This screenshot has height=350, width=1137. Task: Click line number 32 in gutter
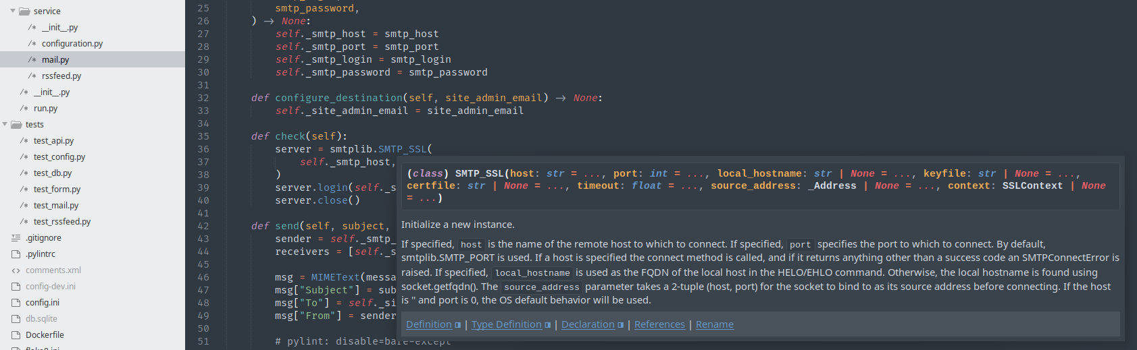click(203, 98)
